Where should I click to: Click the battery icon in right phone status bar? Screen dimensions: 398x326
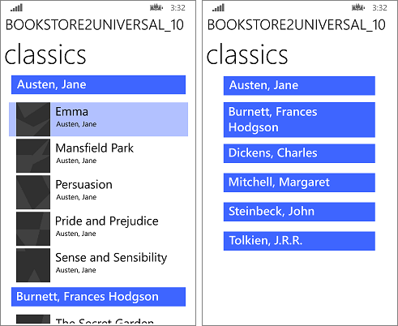tap(358, 7)
